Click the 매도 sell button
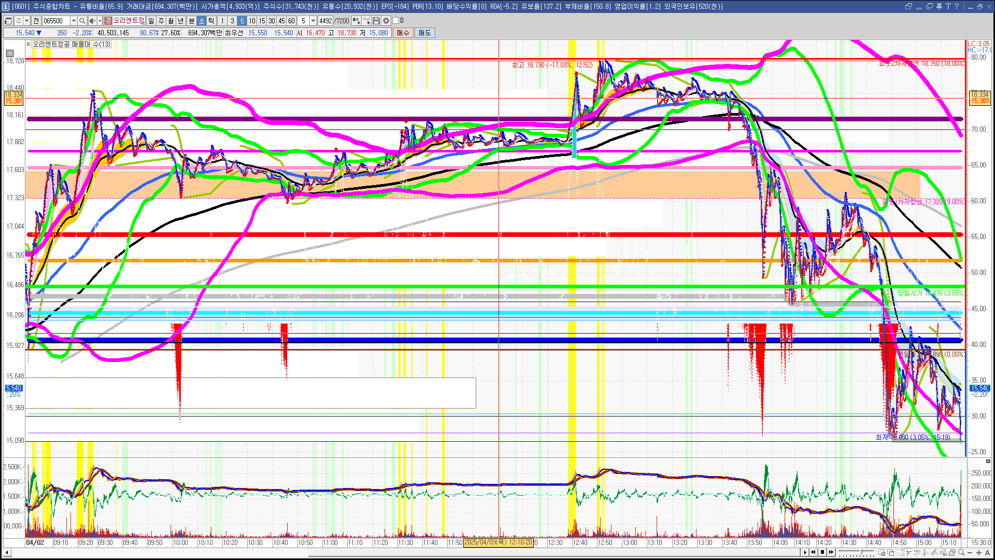 424,33
